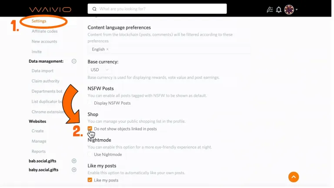Image resolution: width=334 pixels, height=188 pixels.
Task: Enable Use Nightmode checkbox
Action: [90, 154]
